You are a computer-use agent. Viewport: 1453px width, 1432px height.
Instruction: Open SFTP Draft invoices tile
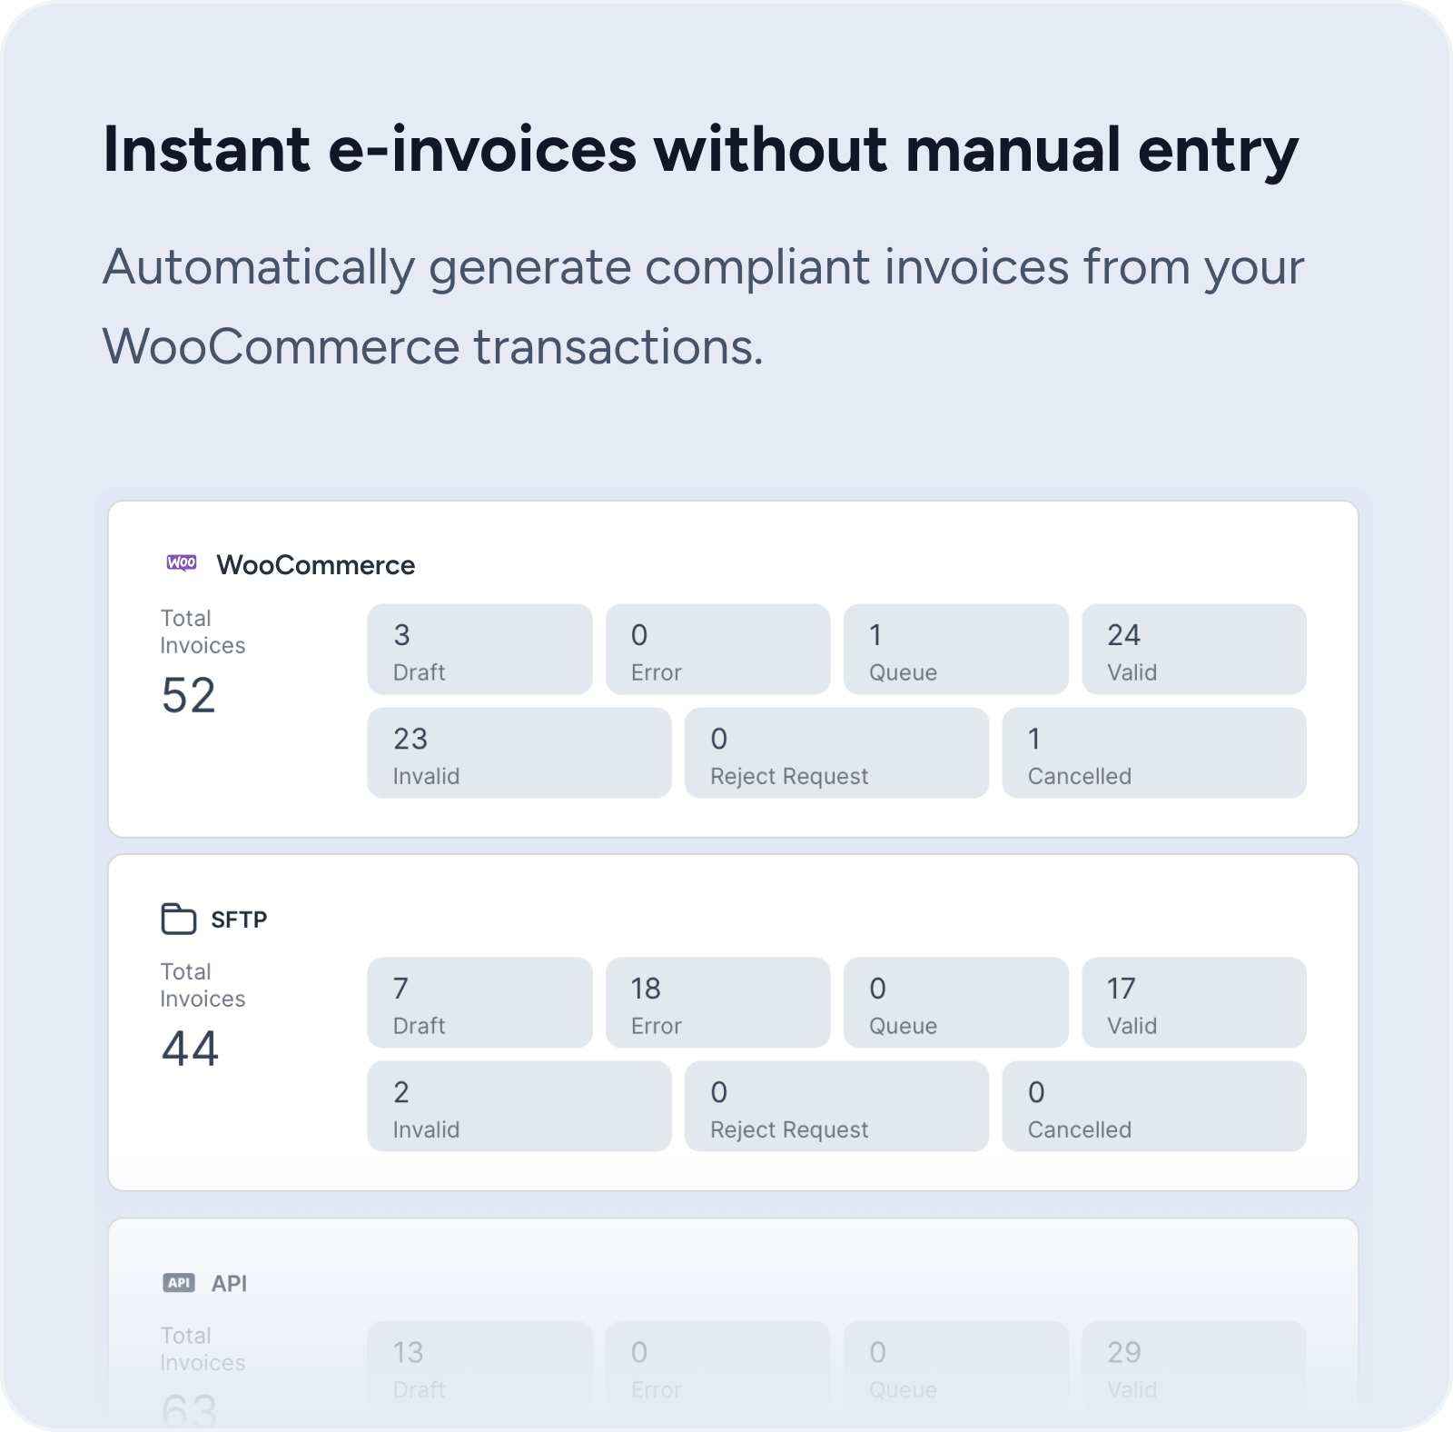479,1003
